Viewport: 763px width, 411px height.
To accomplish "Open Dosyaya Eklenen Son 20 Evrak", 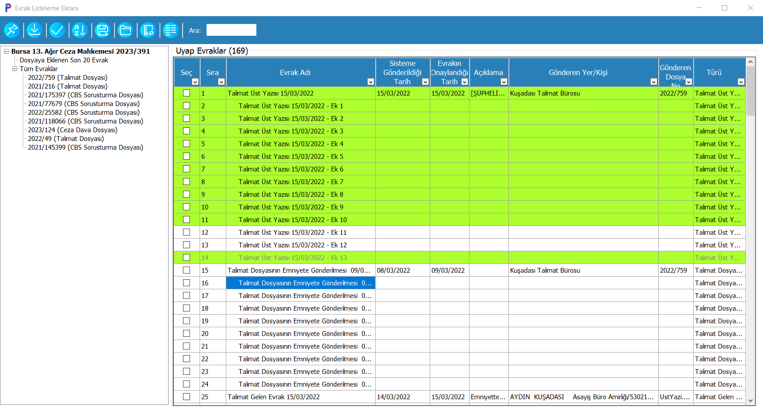I will (x=64, y=60).
